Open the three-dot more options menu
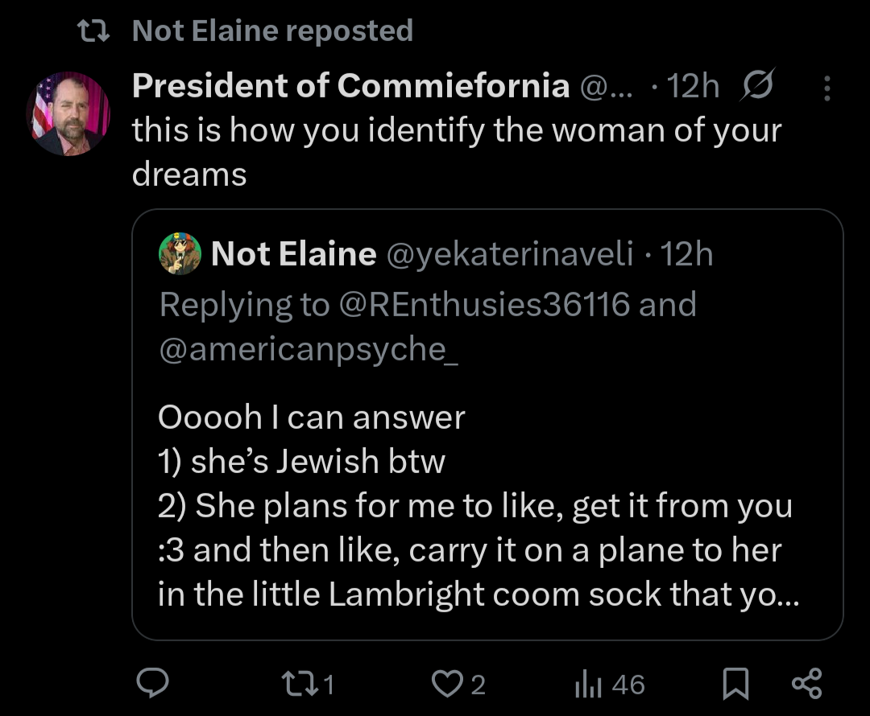 (826, 87)
